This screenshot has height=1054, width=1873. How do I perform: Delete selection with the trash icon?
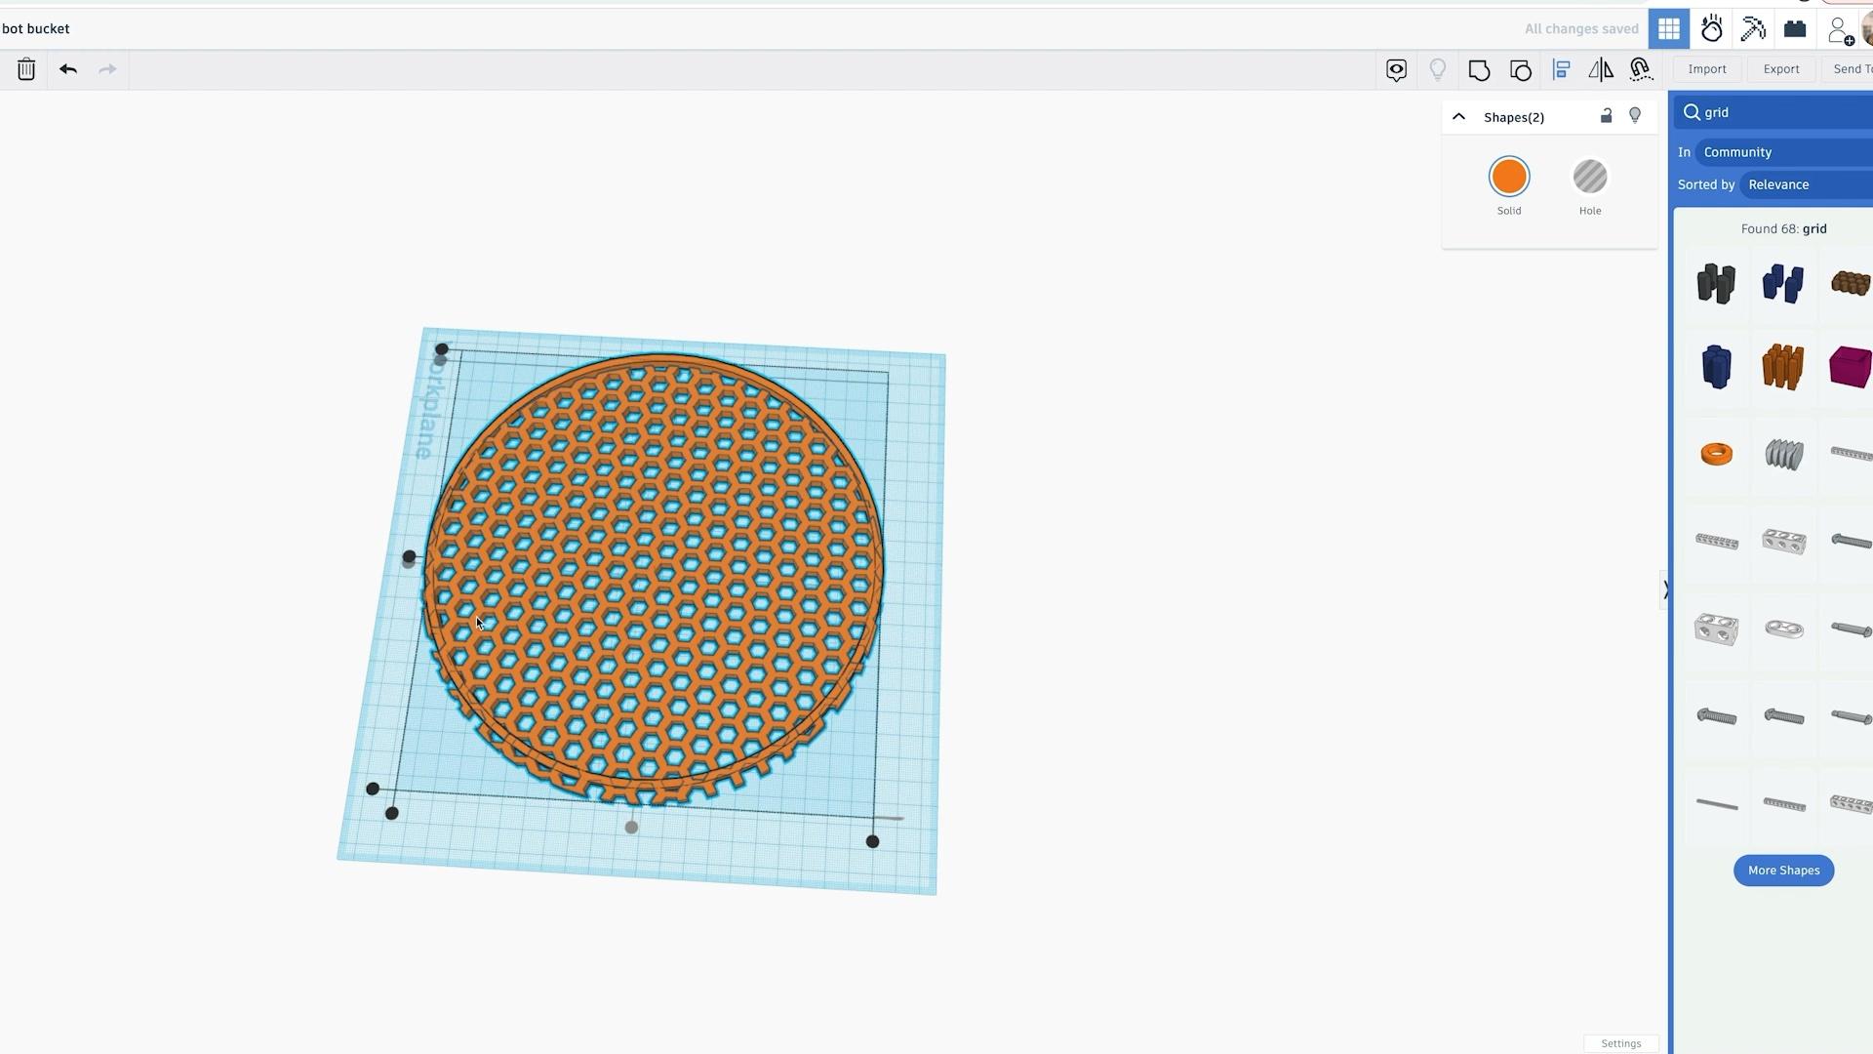[26, 69]
